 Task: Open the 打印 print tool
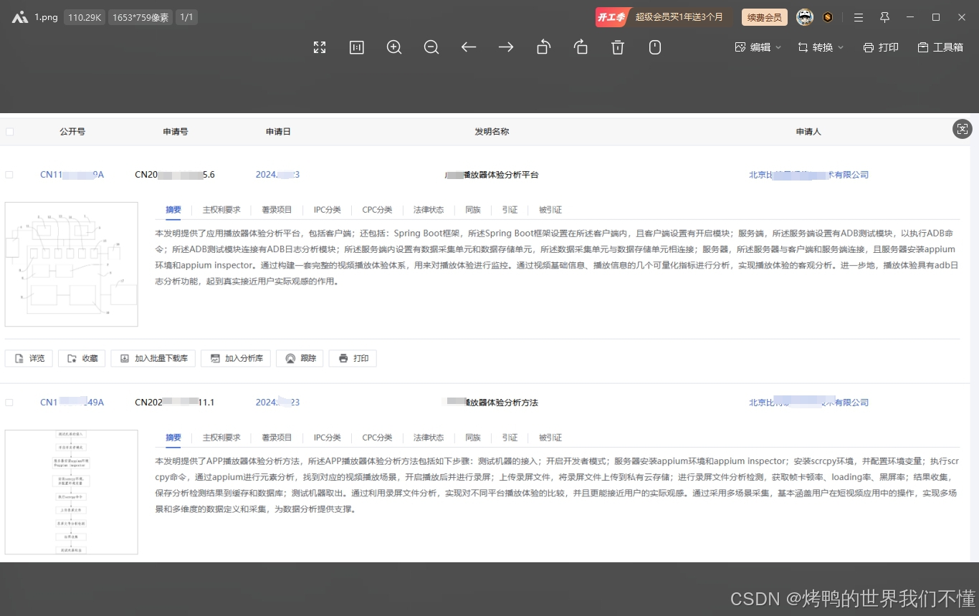[x=880, y=47]
